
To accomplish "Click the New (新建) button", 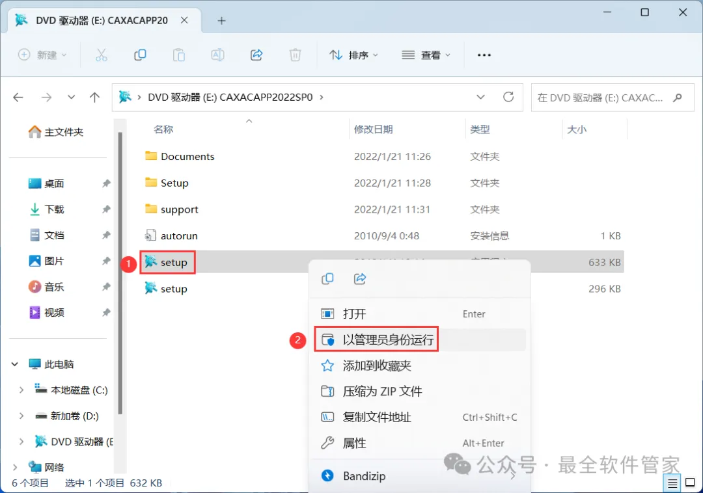I will click(x=42, y=55).
